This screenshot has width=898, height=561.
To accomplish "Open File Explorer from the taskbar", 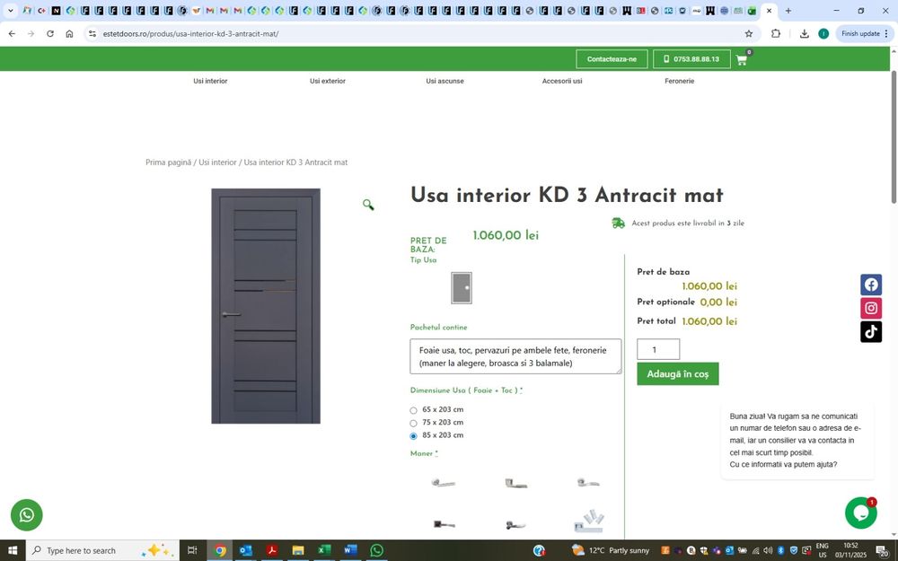I will [298, 550].
